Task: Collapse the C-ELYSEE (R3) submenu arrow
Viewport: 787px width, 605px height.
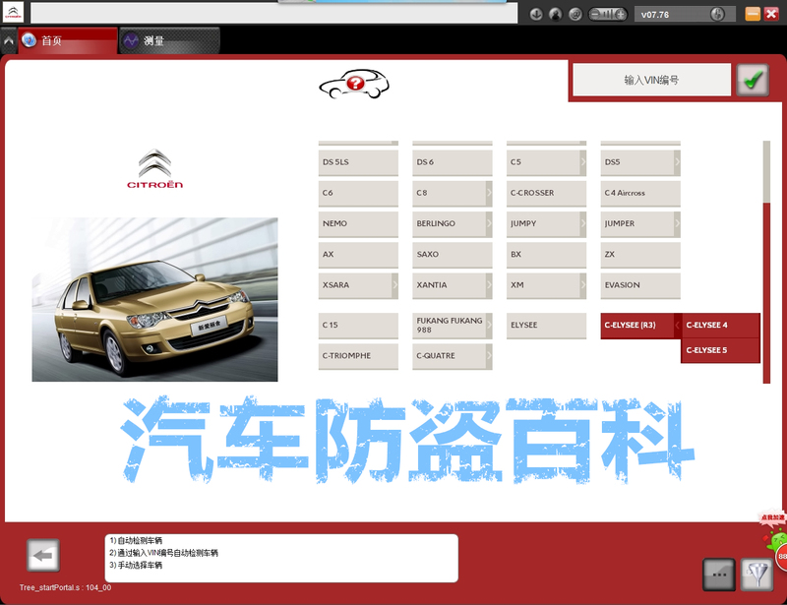Action: (678, 326)
